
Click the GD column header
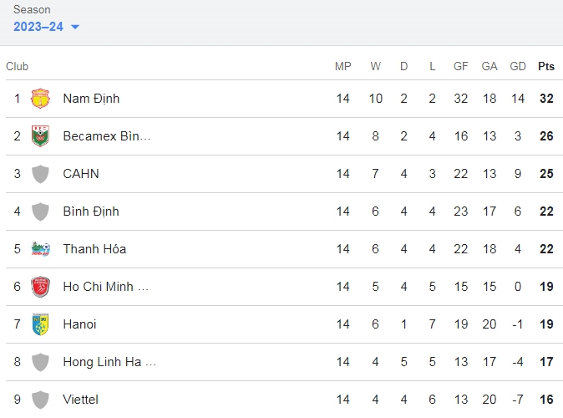[518, 67]
